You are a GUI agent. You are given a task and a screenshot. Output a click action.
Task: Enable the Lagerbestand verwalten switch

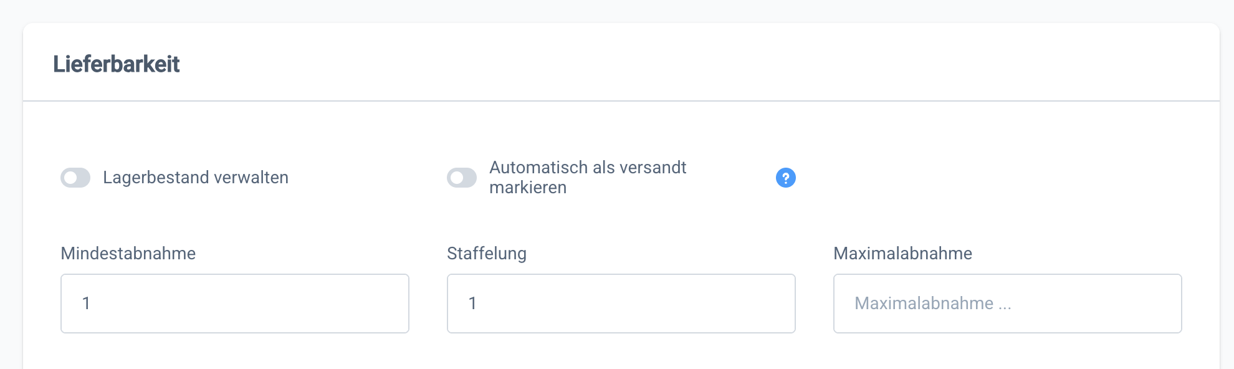[75, 178]
